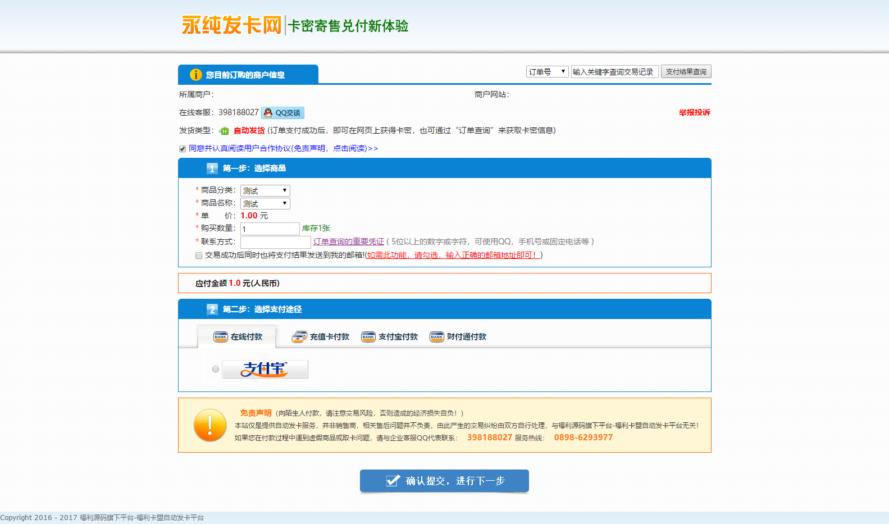Toggle the user agreement checkbox
The width and height of the screenshot is (889, 524).
tap(183, 149)
